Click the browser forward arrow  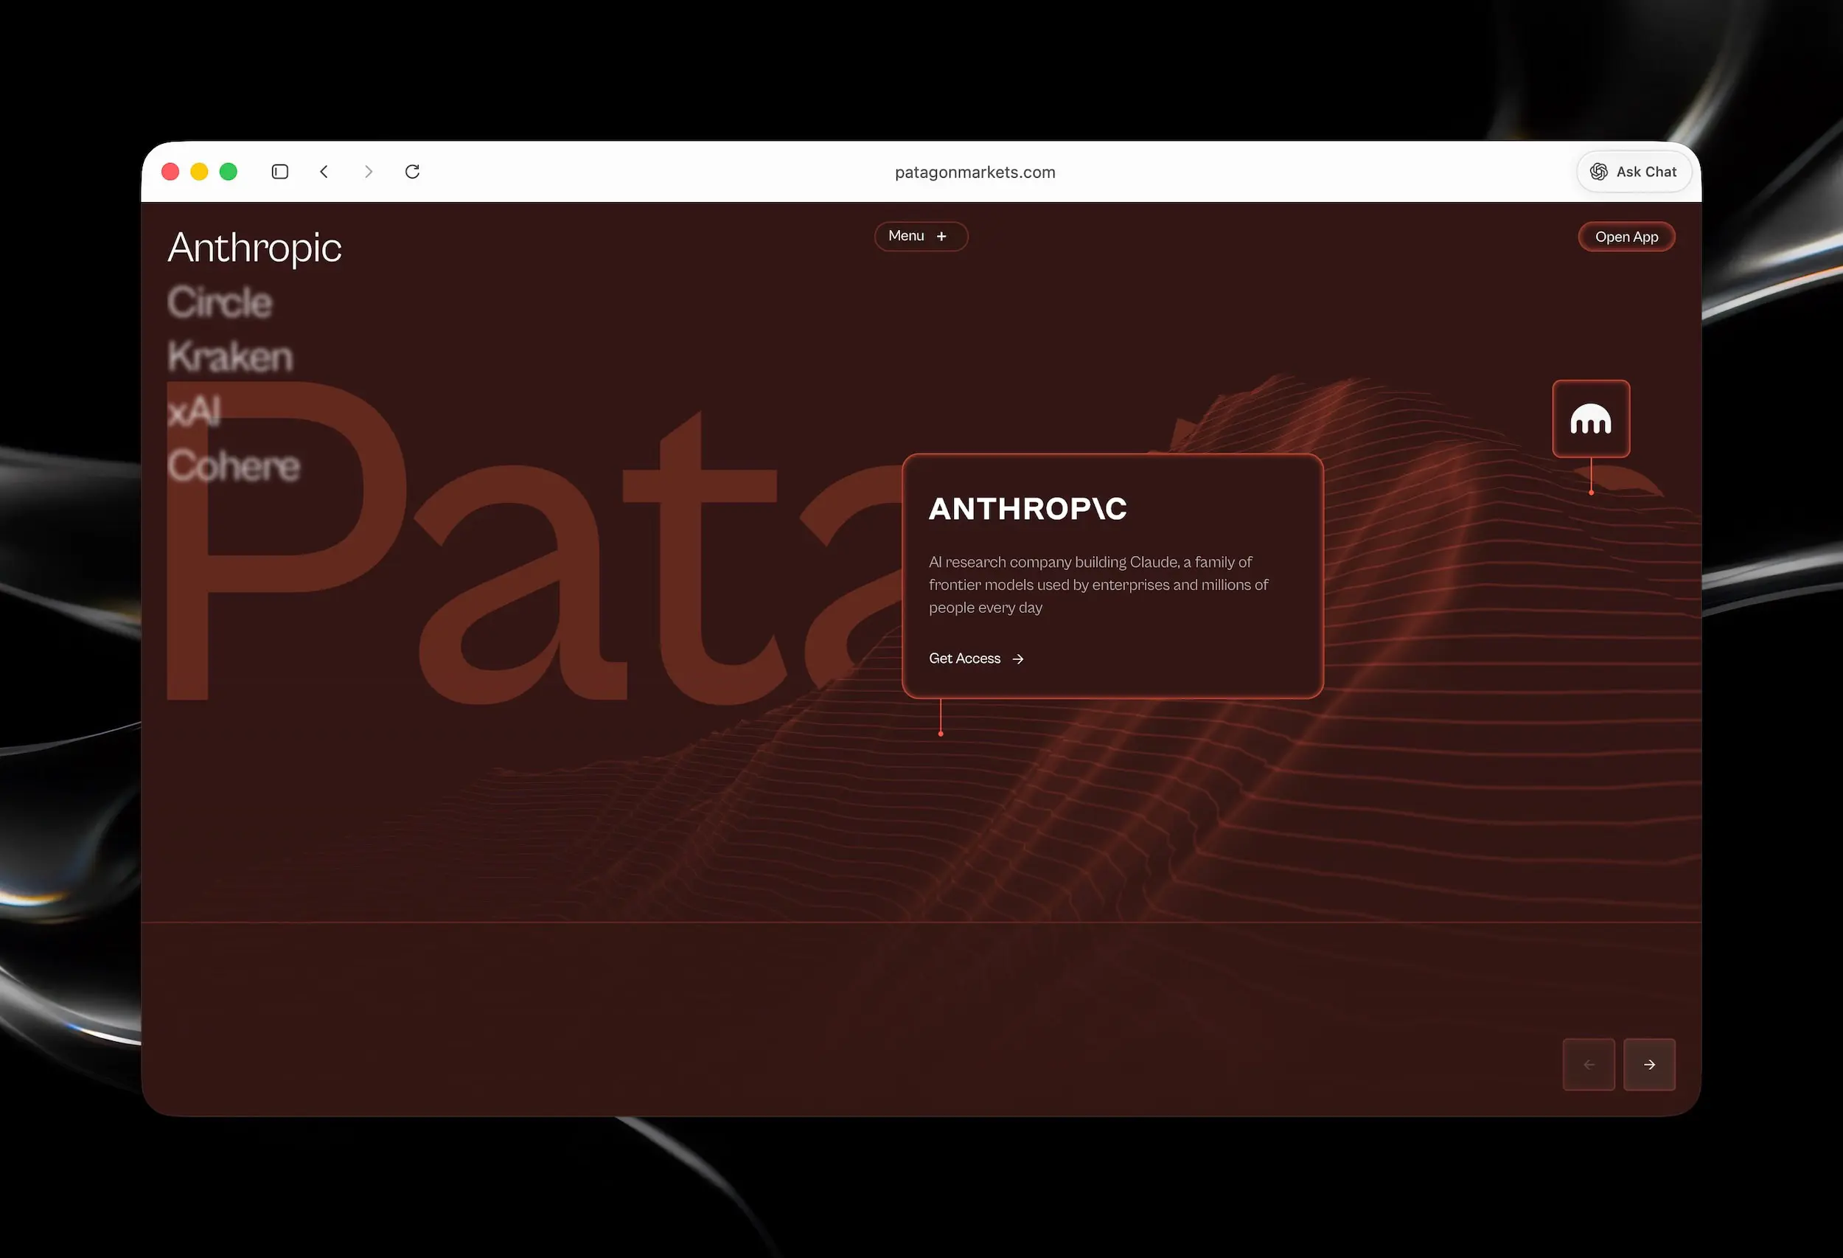coord(368,171)
